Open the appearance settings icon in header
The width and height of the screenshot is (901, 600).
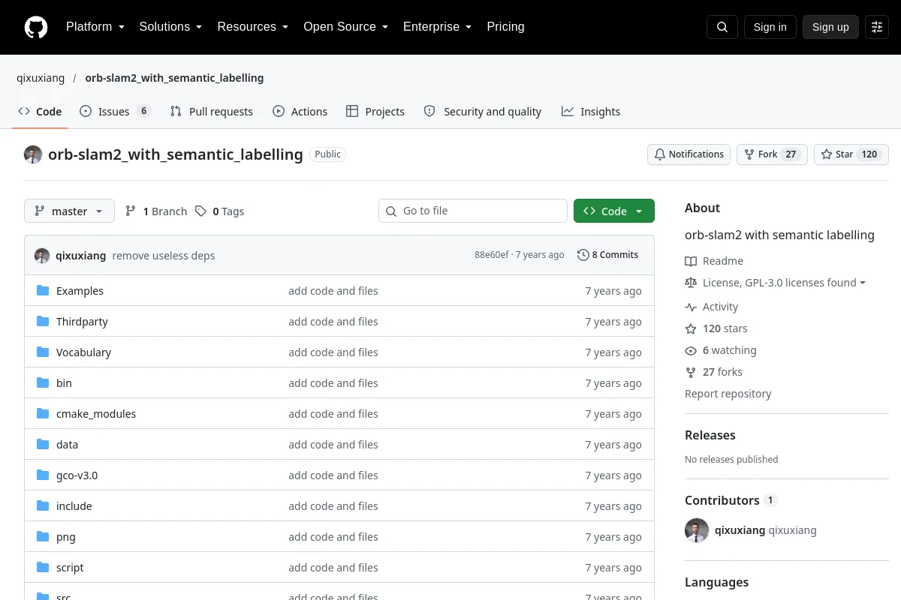(877, 27)
